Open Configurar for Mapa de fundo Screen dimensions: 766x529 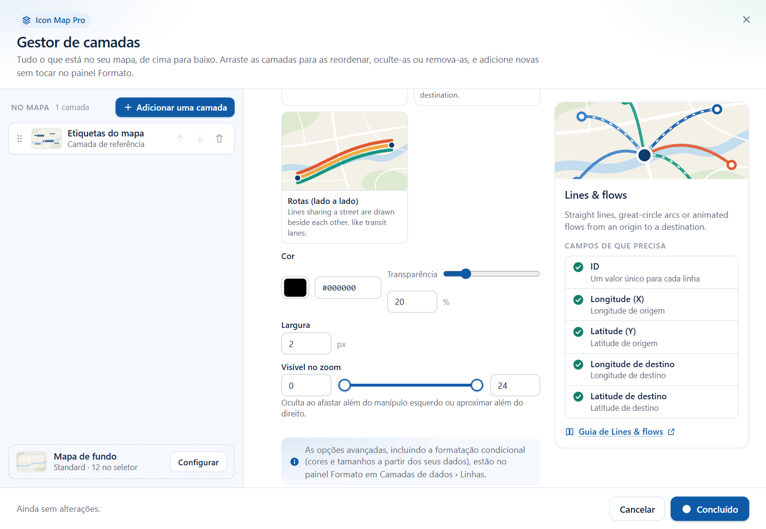(198, 462)
